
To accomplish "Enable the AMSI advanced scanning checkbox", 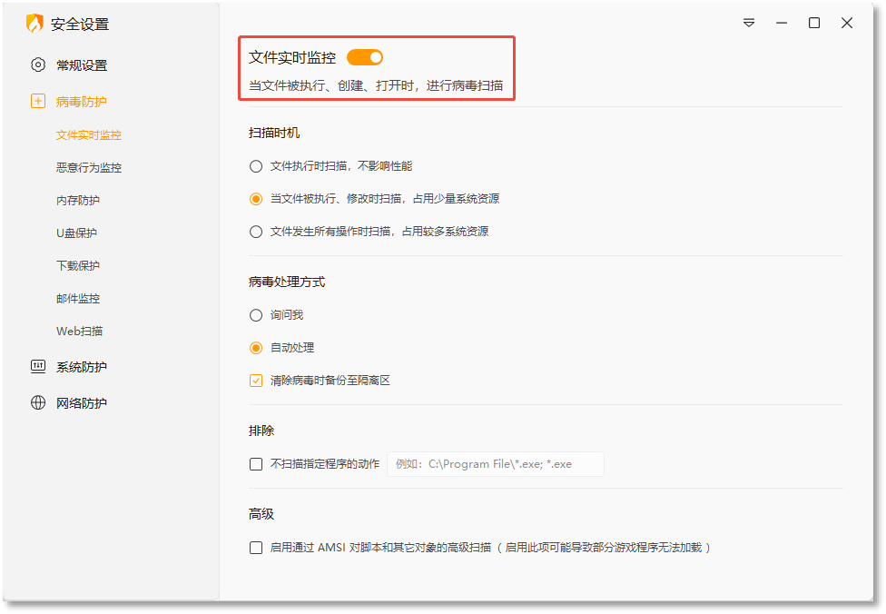I will 256,548.
